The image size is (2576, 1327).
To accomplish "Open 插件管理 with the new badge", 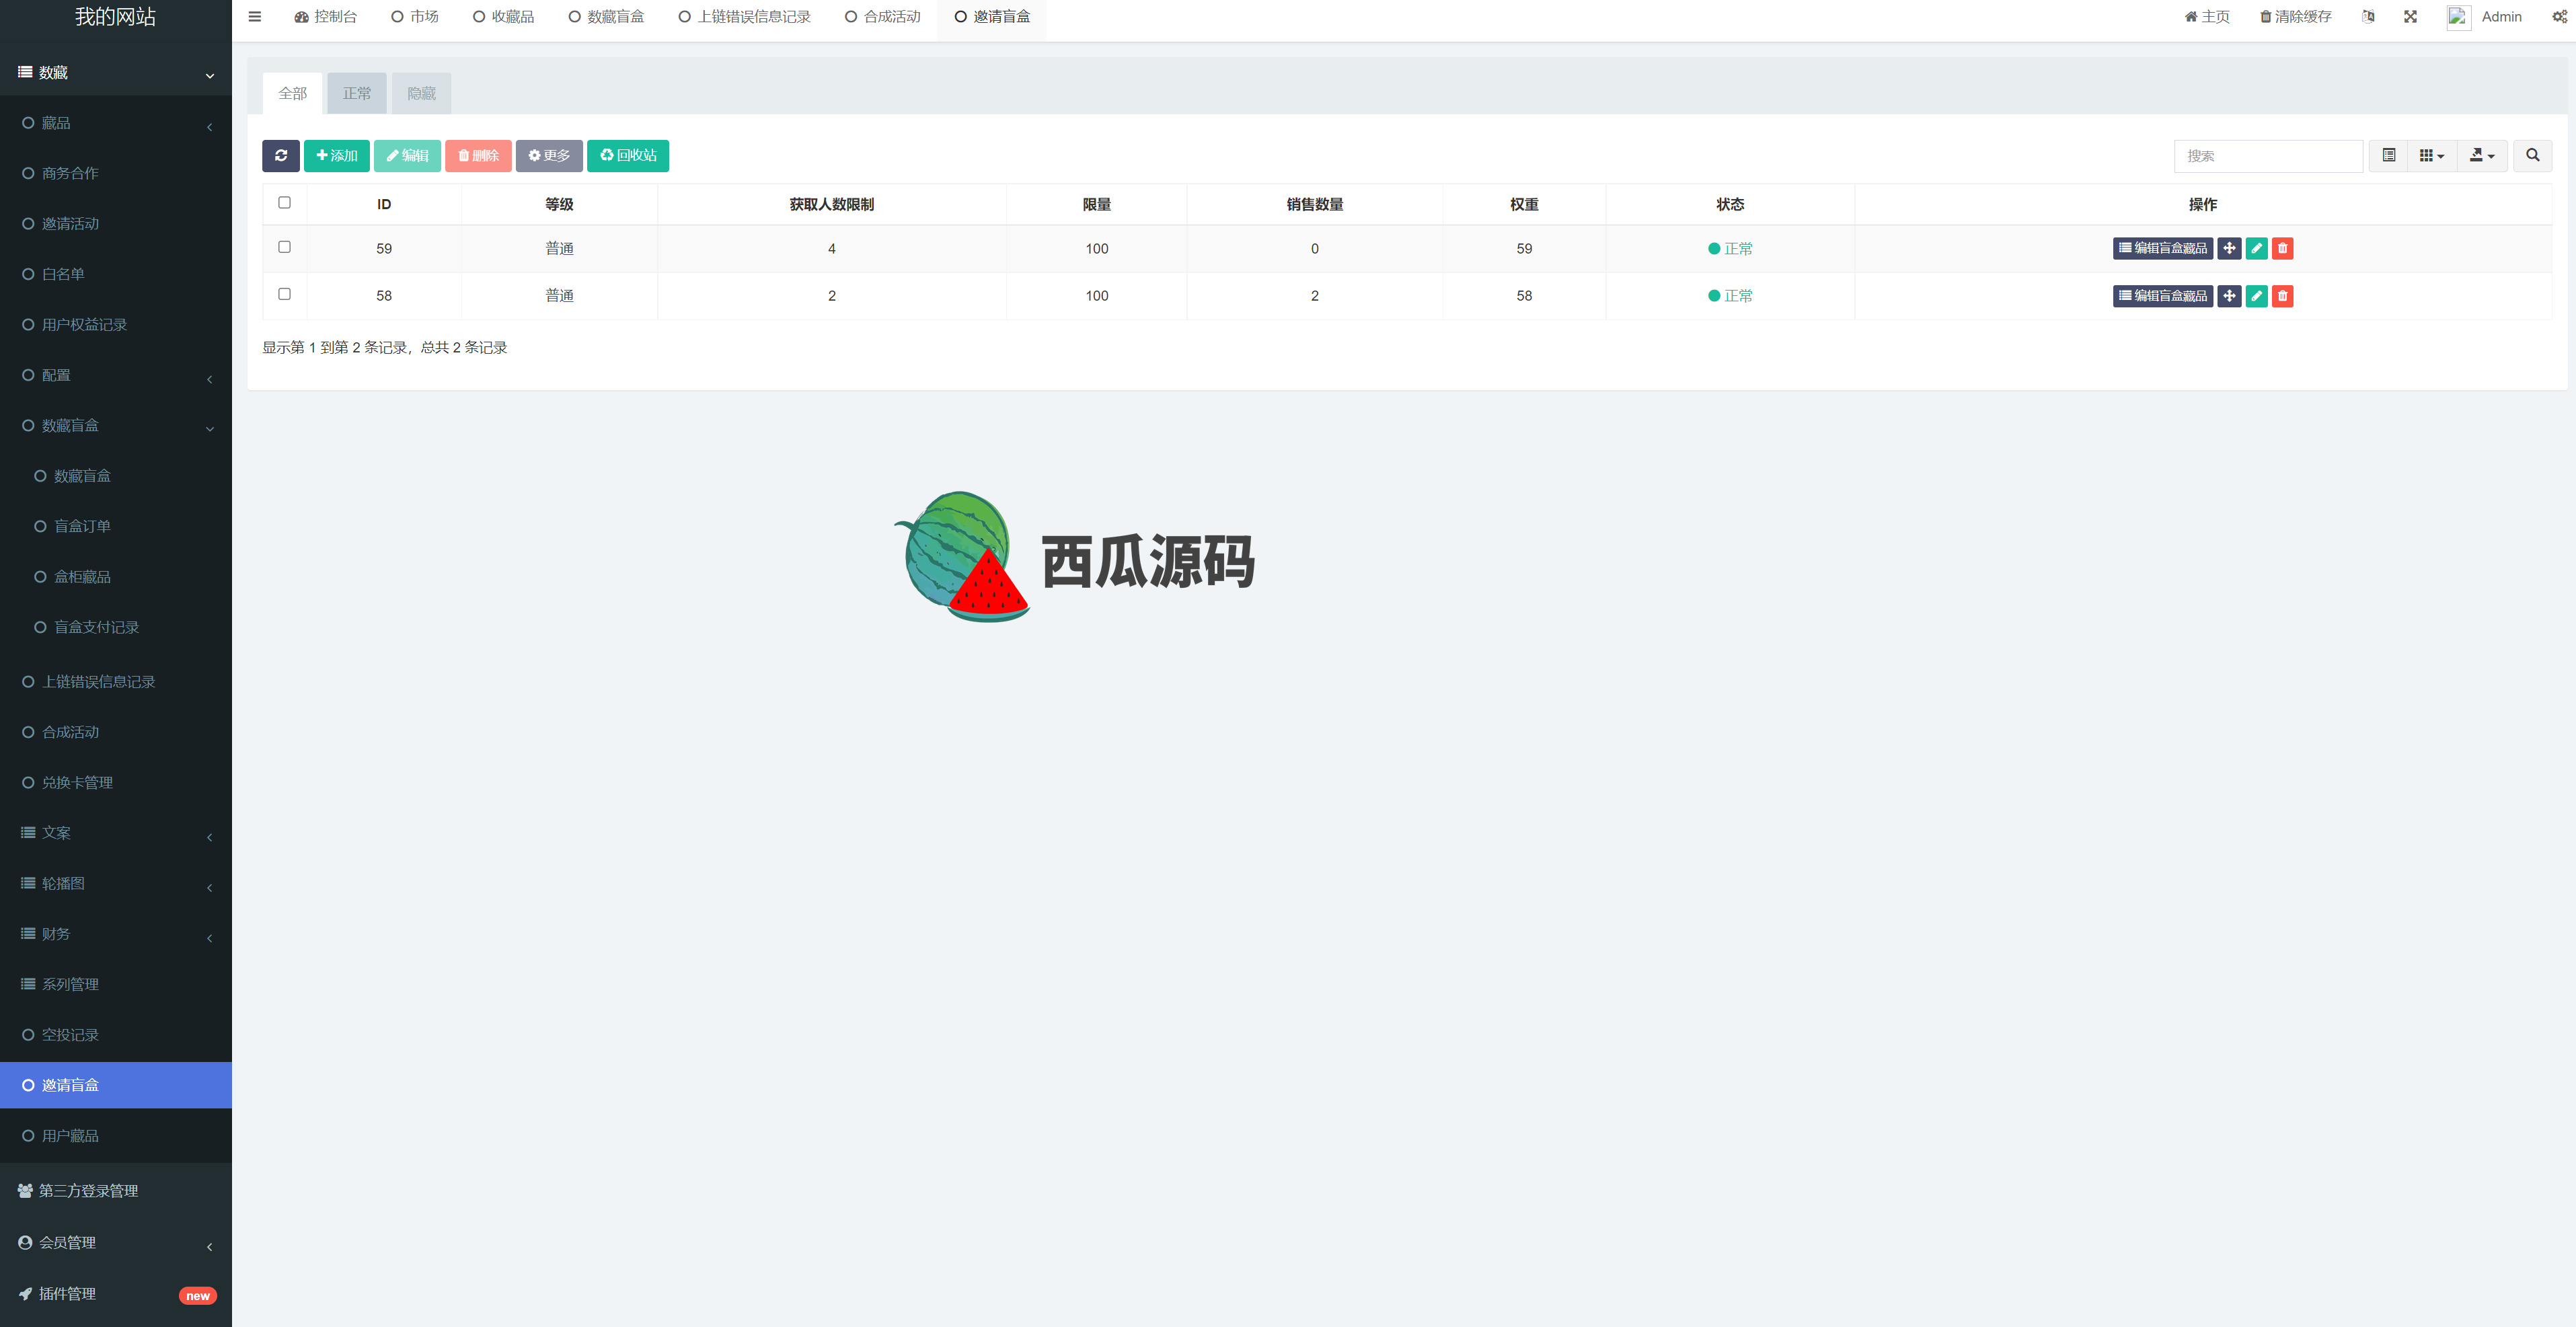I will tap(116, 1295).
